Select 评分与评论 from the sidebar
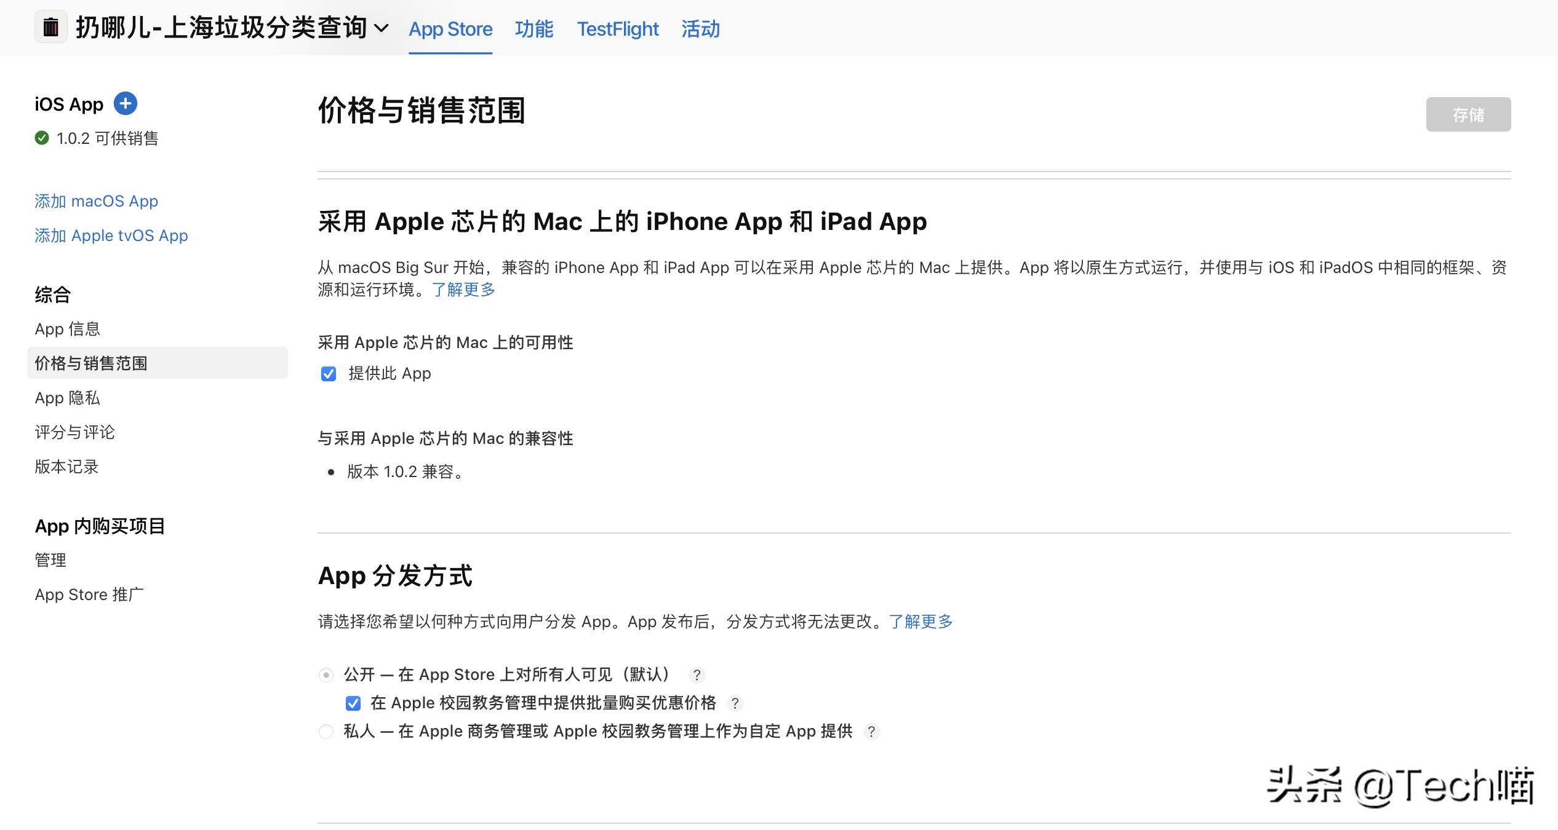This screenshot has width=1558, height=830. coord(74,432)
